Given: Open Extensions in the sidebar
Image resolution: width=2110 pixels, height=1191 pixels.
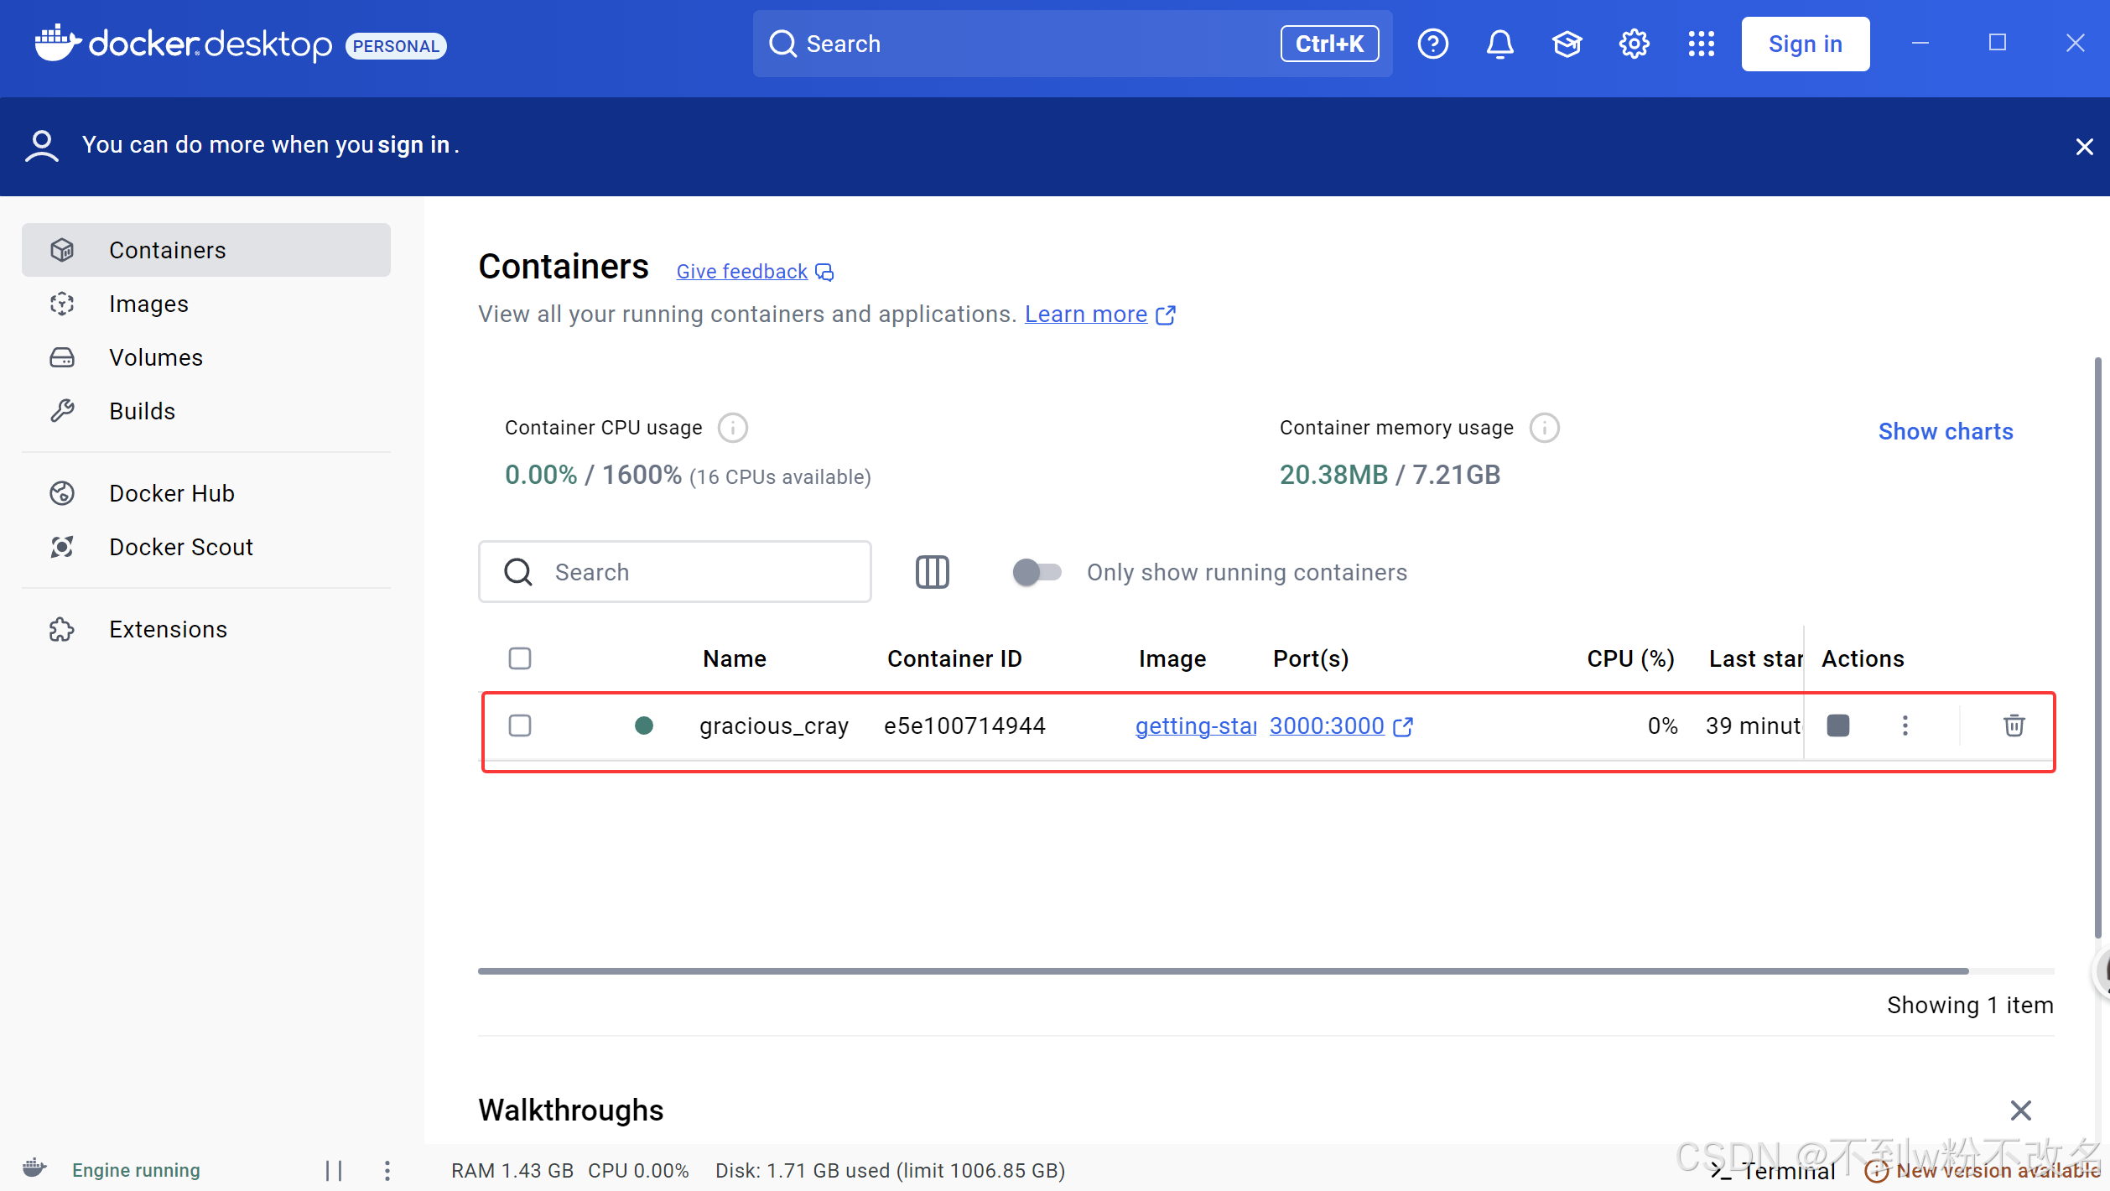Looking at the screenshot, I should (x=206, y=629).
